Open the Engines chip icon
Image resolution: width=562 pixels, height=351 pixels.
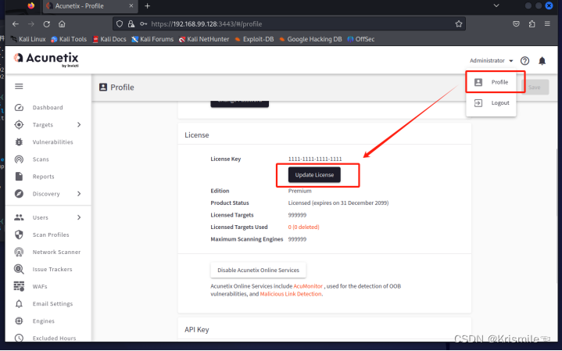coord(19,321)
